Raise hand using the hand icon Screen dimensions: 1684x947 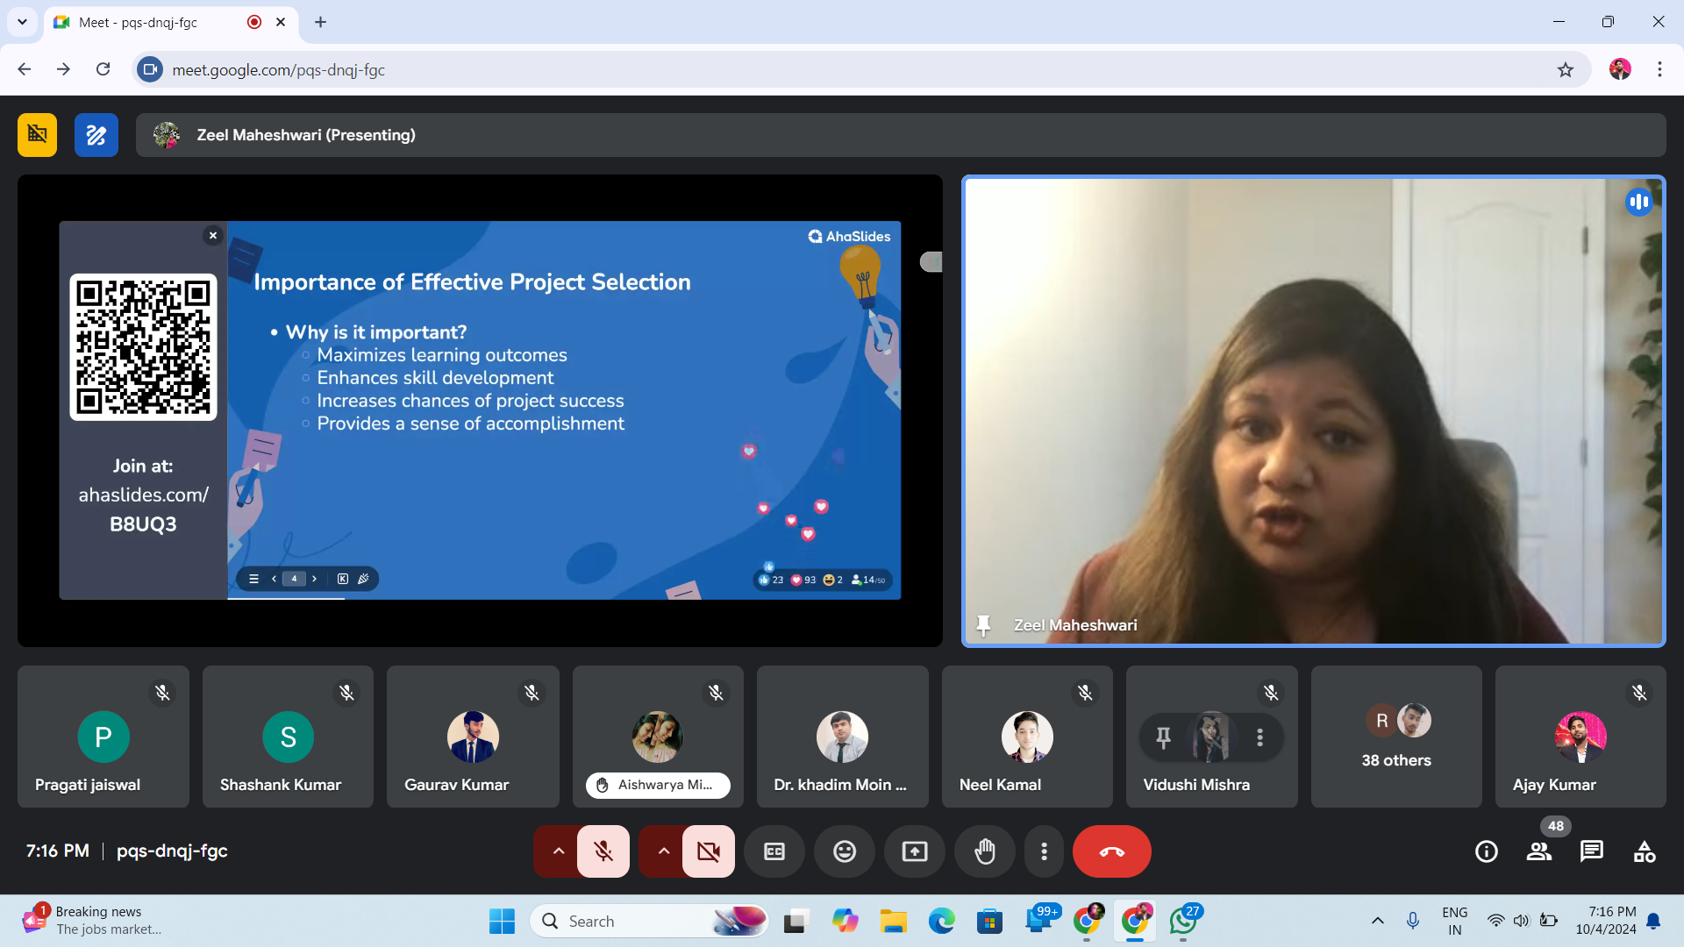coord(985,851)
